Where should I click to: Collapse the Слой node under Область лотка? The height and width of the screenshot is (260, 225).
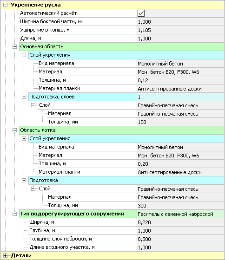point(33,188)
